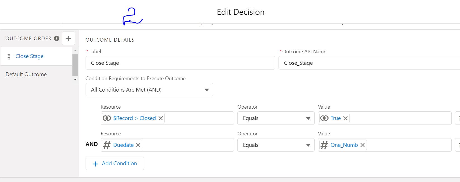Screen dimensions: 460x182
Task: Remove the $Record > Closed resource pill
Action: [x=161, y=118]
